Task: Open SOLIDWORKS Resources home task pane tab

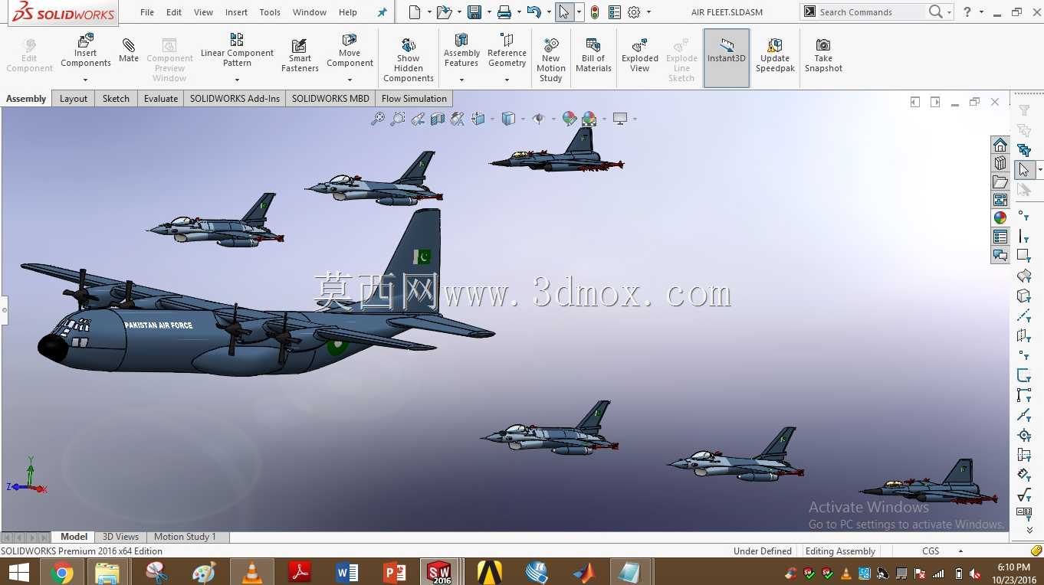Action: pos(1000,145)
